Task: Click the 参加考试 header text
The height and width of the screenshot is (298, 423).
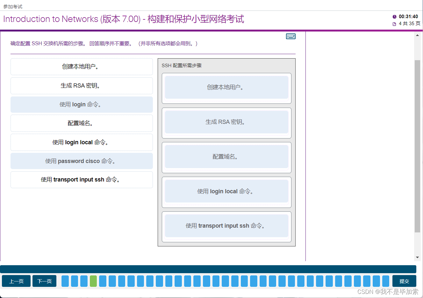Action: coord(13,6)
